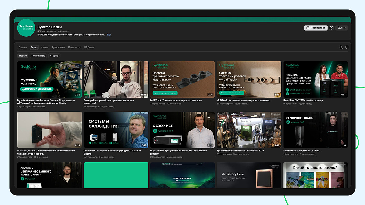The width and height of the screenshot is (365, 205).
Task: Click the MultiTrack скрытого монтажа video title
Action: (176, 100)
